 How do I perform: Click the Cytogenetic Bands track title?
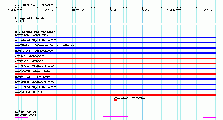(x=30, y=18)
